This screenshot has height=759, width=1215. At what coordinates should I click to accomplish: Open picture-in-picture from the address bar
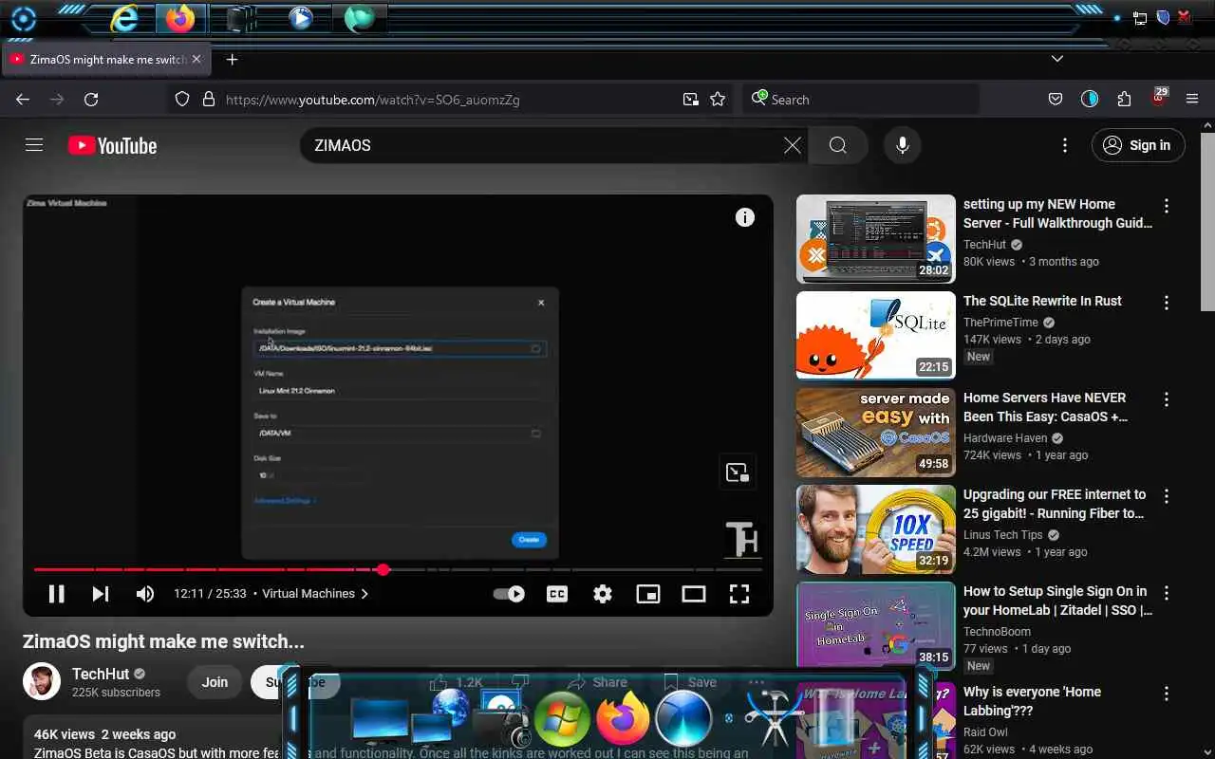pyautogui.click(x=691, y=100)
